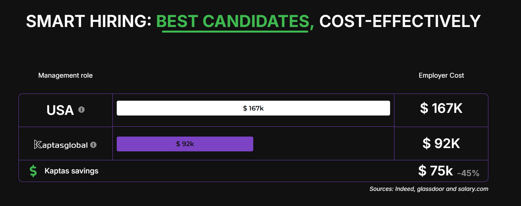Click the Kaptas savings label
This screenshot has height=206, width=521.
(71, 171)
